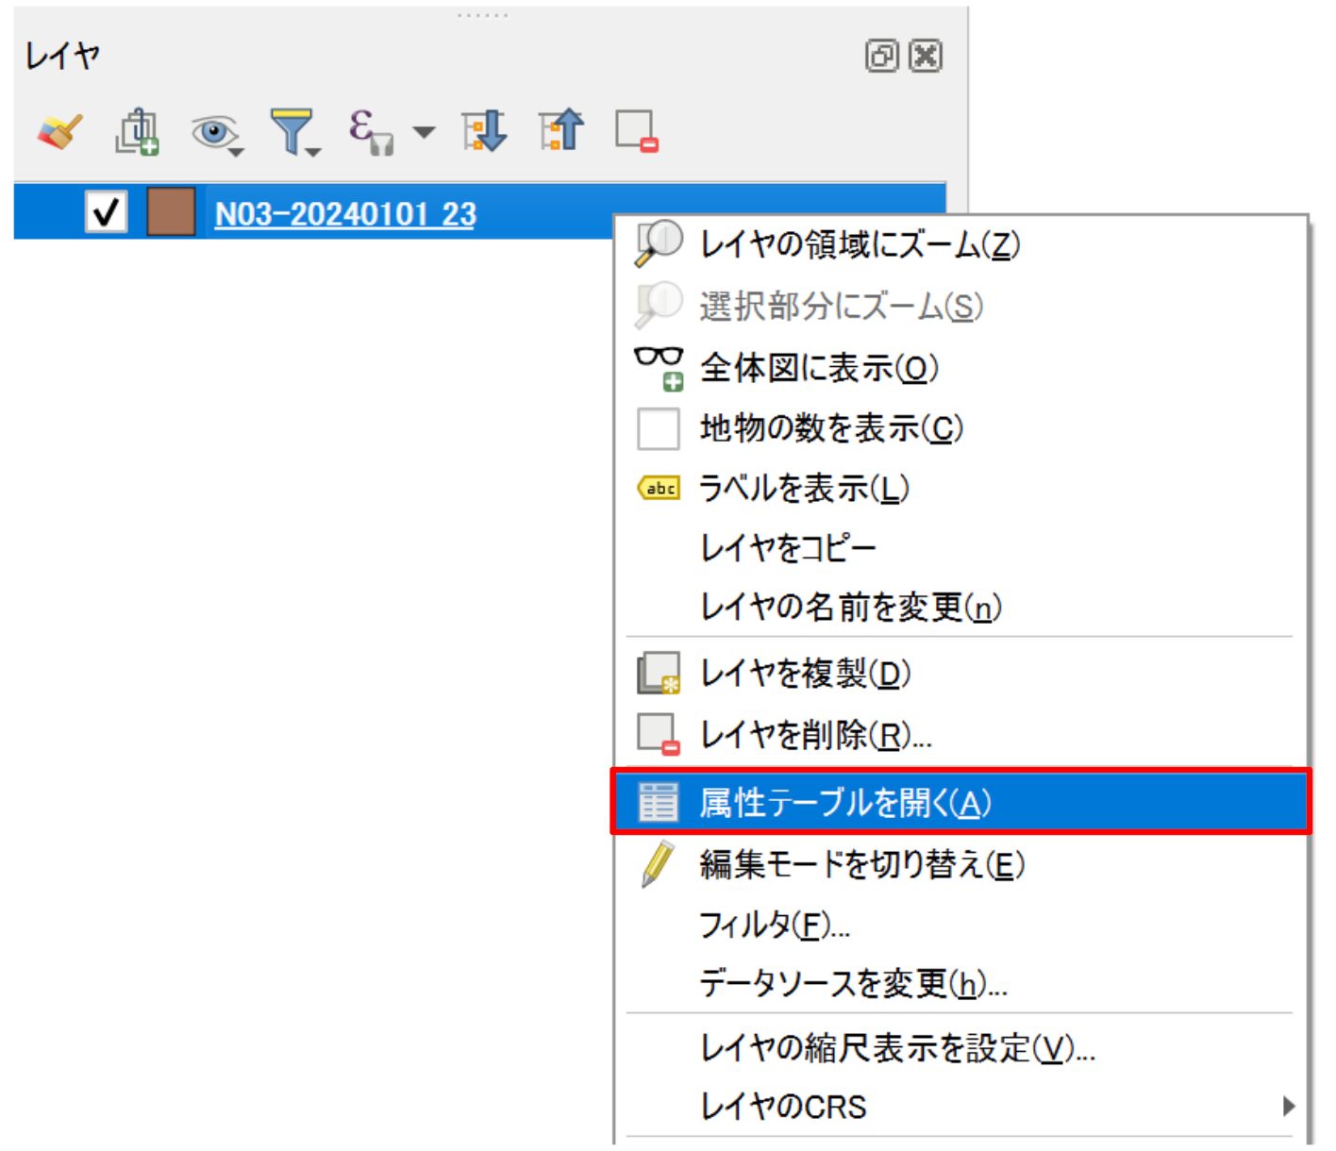The width and height of the screenshot is (1336, 1151).
Task: Select レイヤを複製(D) menu entry
Action: tap(960, 674)
